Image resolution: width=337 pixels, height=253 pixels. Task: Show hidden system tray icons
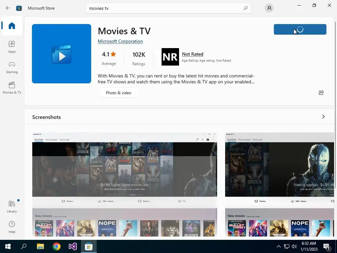pos(278,246)
